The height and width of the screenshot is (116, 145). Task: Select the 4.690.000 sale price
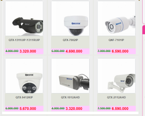(74, 51)
